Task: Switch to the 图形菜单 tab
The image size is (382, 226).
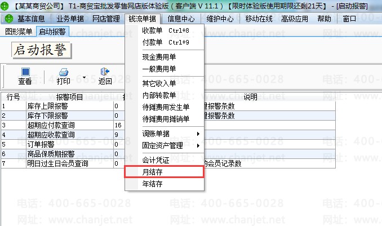Action: (19, 32)
